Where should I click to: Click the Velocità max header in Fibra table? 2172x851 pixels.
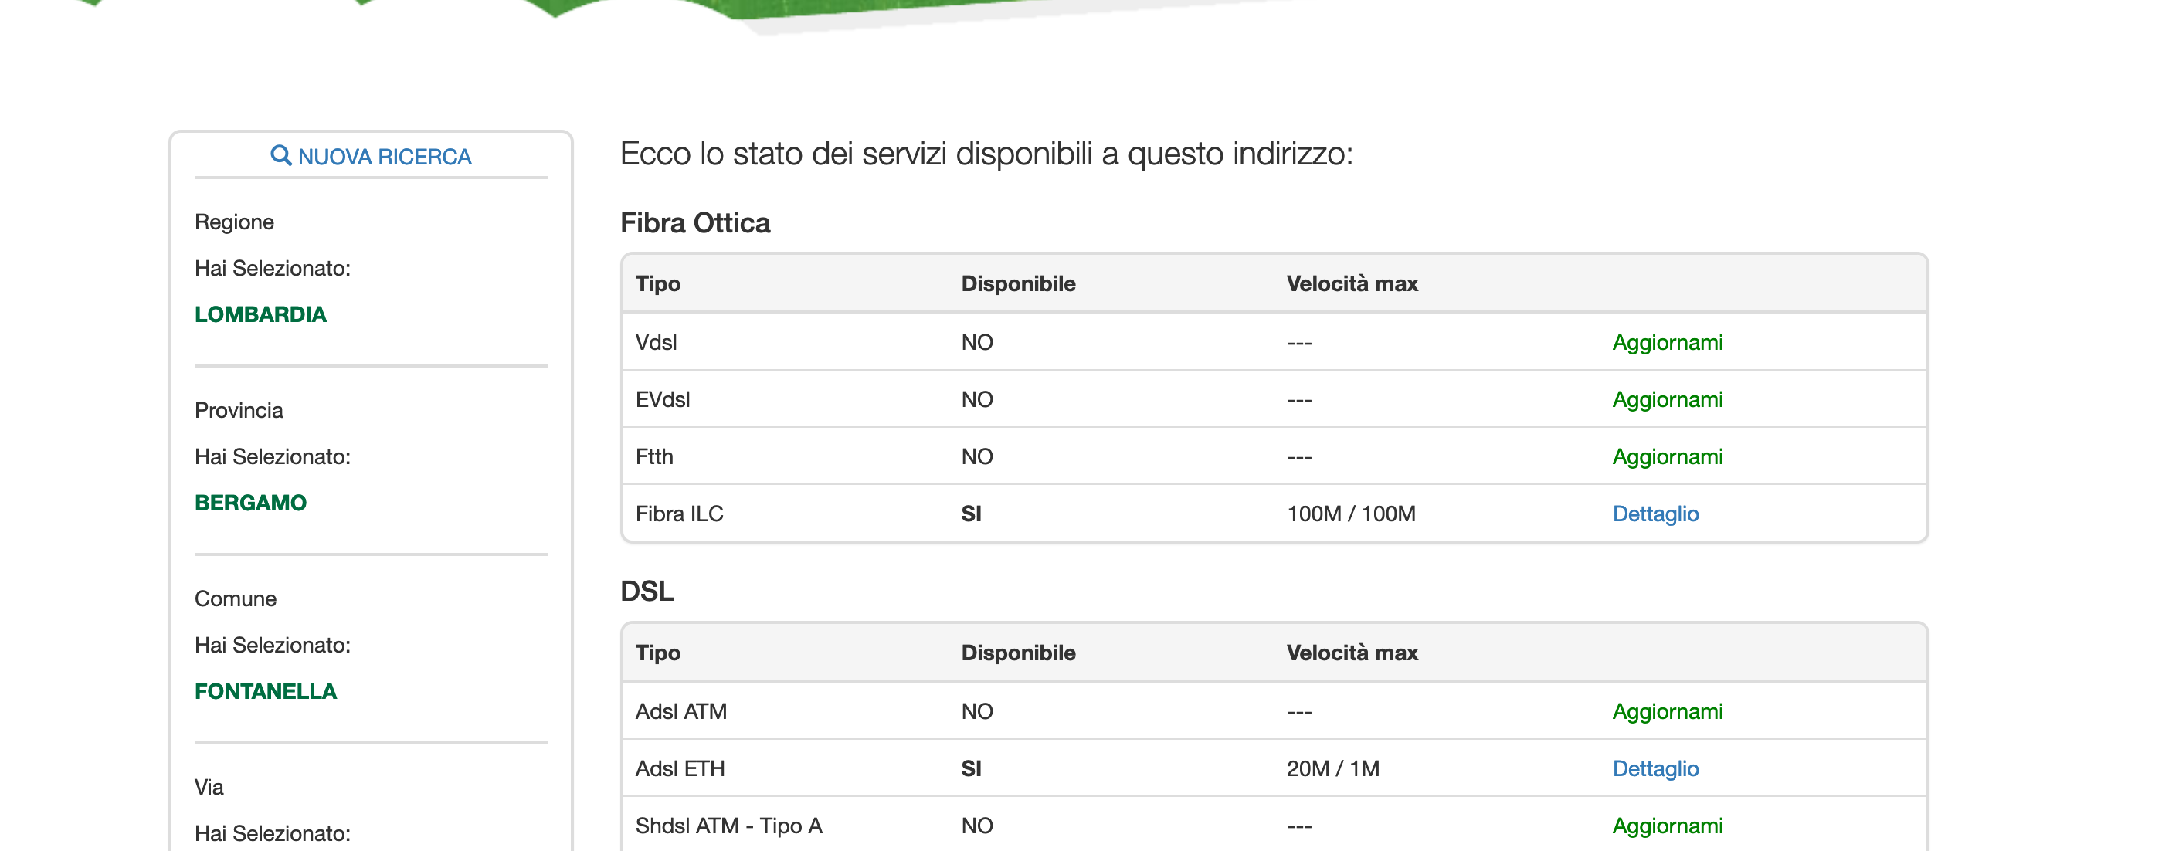tap(1352, 284)
